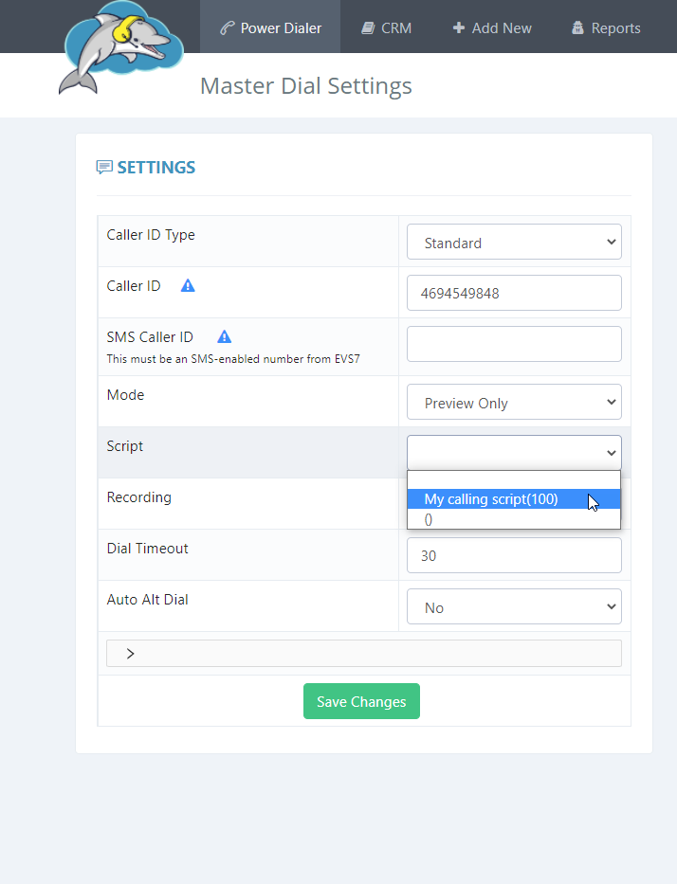Focus the Caller ID number field

[514, 293]
